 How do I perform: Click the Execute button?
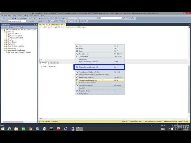click(31, 21)
